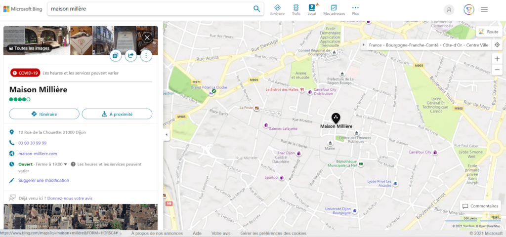The height and width of the screenshot is (237, 506).
Task: Open the Itinéraire directions tool
Action: (x=277, y=10)
